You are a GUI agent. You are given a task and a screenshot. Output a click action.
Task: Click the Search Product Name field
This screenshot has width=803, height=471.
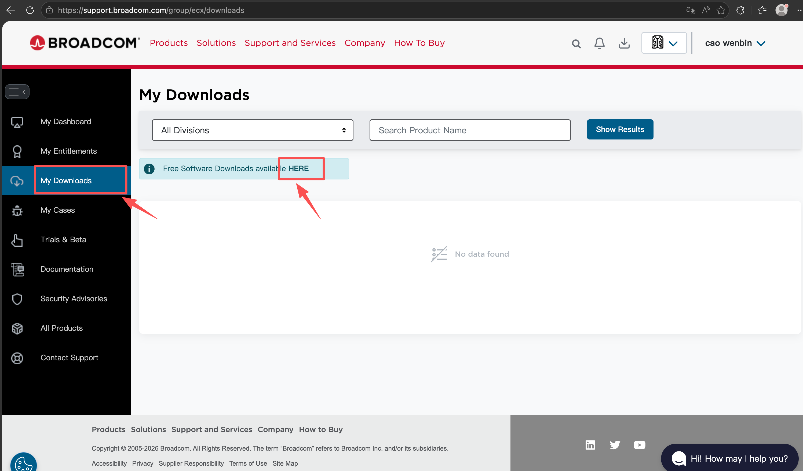pyautogui.click(x=470, y=130)
